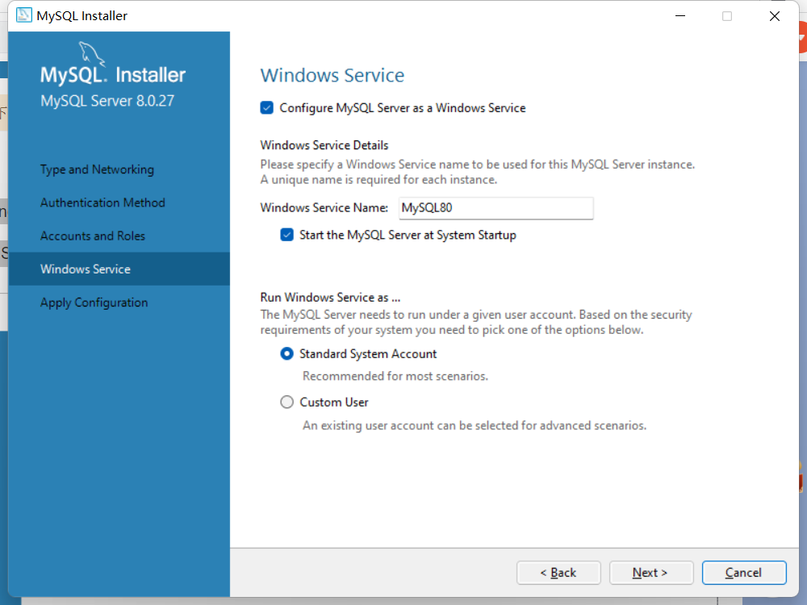
Task: Click the existing user account description text
Action: 475,425
